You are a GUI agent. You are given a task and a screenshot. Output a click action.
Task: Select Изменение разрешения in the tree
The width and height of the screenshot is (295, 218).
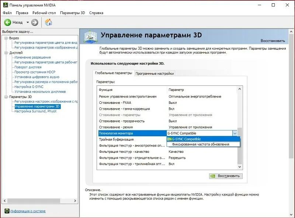click(32, 57)
